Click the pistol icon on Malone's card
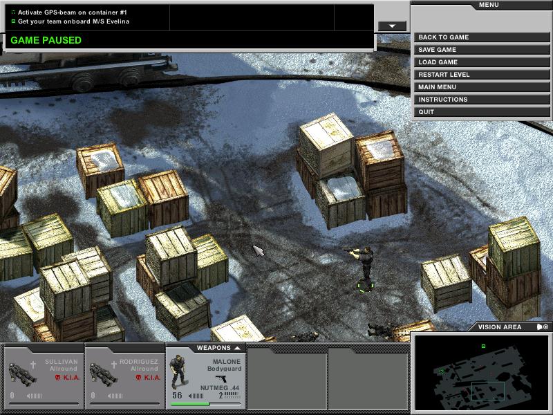 (221, 378)
